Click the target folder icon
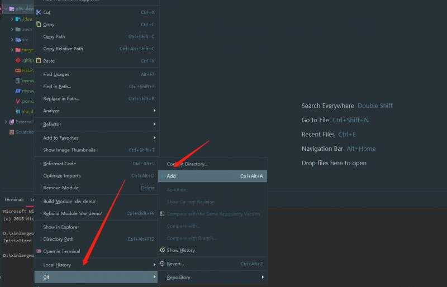The width and height of the screenshot is (447, 287). click(x=18, y=50)
